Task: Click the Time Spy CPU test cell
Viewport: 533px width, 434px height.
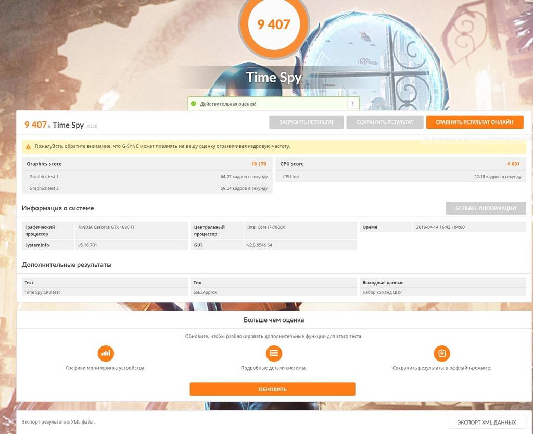Action: click(x=105, y=292)
